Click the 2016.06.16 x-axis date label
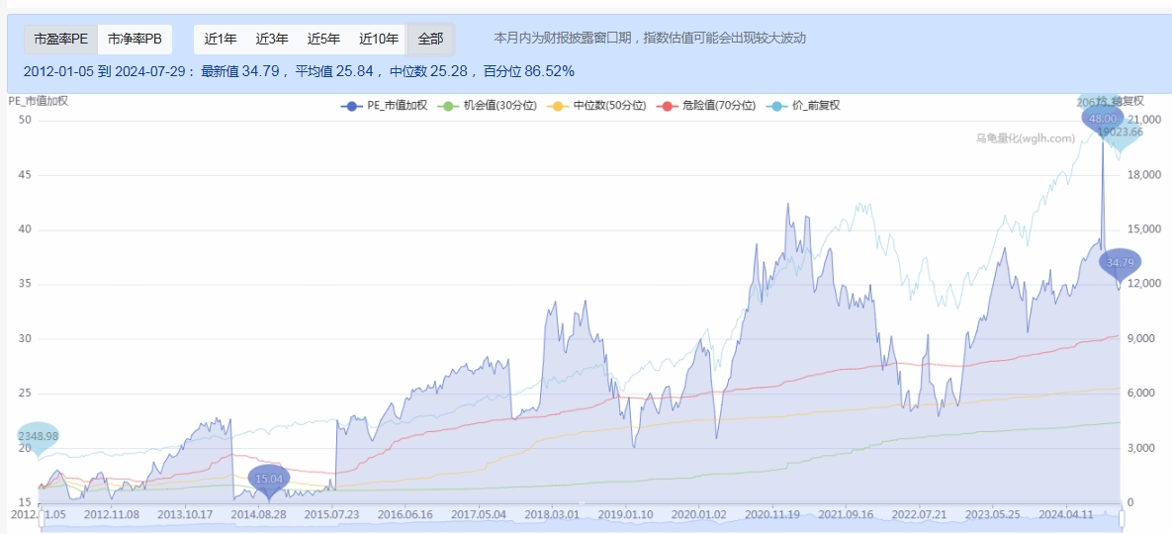 click(x=406, y=514)
